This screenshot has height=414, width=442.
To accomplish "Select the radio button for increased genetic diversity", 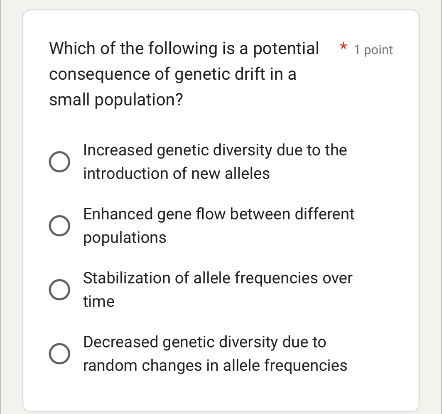I will click(x=59, y=162).
